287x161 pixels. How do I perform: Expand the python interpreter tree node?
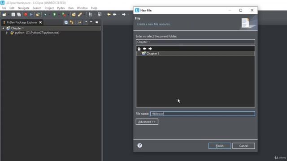7,33
